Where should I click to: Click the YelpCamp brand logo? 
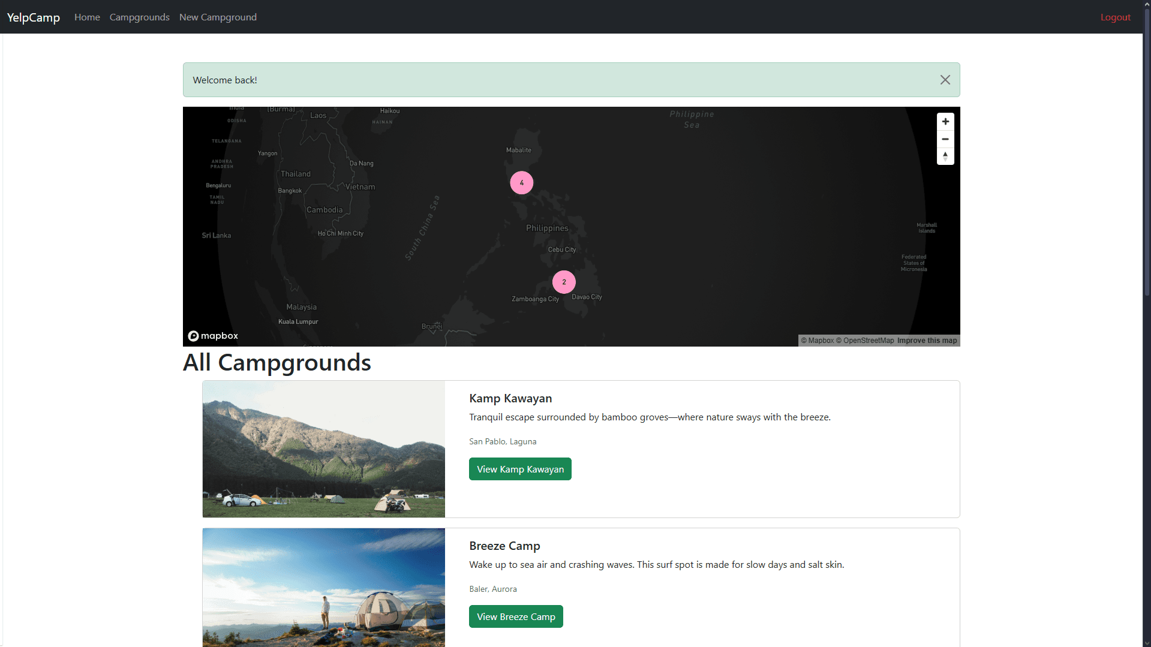coord(34,17)
